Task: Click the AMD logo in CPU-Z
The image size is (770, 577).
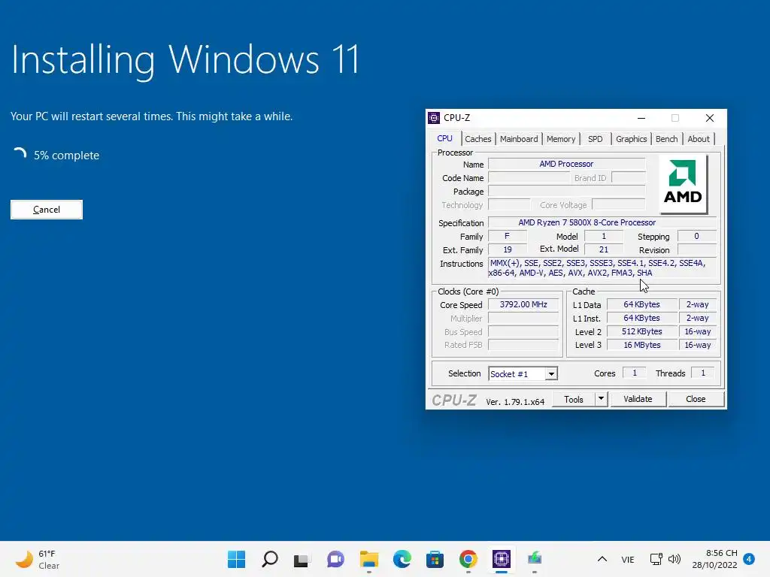Action: pyautogui.click(x=683, y=184)
